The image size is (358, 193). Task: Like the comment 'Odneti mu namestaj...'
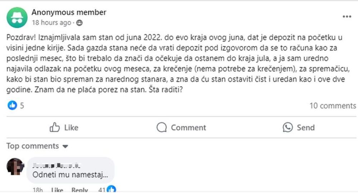tap(57, 190)
